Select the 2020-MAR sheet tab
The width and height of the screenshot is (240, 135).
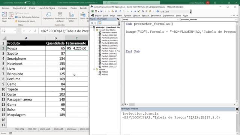tap(45, 129)
